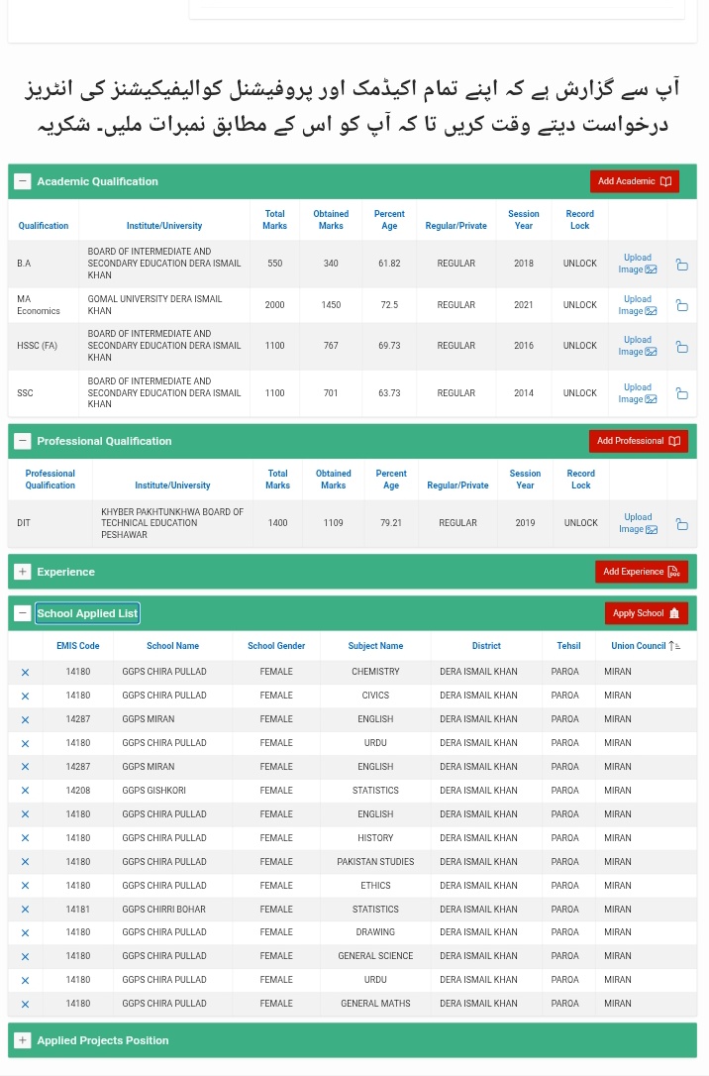This screenshot has width=709, height=1076.
Task: Remove the CHEMISTRY school application row
Action: [26, 673]
